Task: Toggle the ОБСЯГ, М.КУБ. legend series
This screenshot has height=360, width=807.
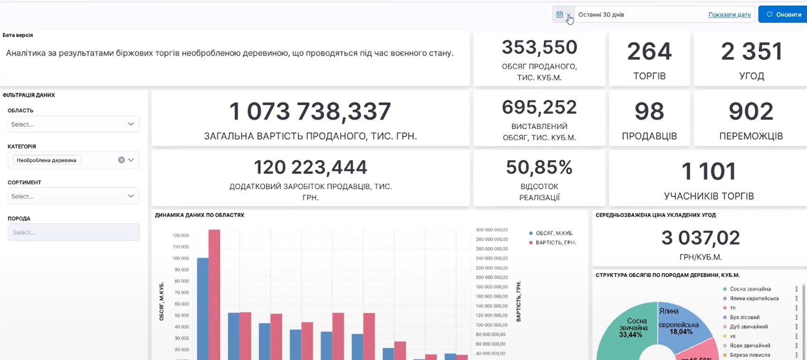Action: point(551,233)
